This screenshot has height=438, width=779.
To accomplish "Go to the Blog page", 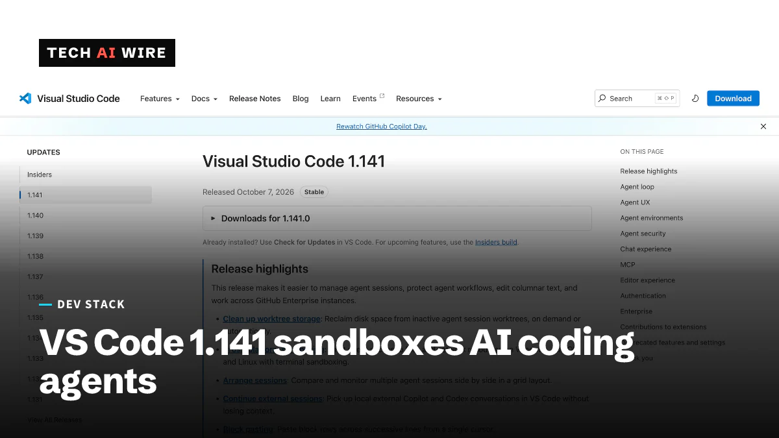I will (x=301, y=99).
